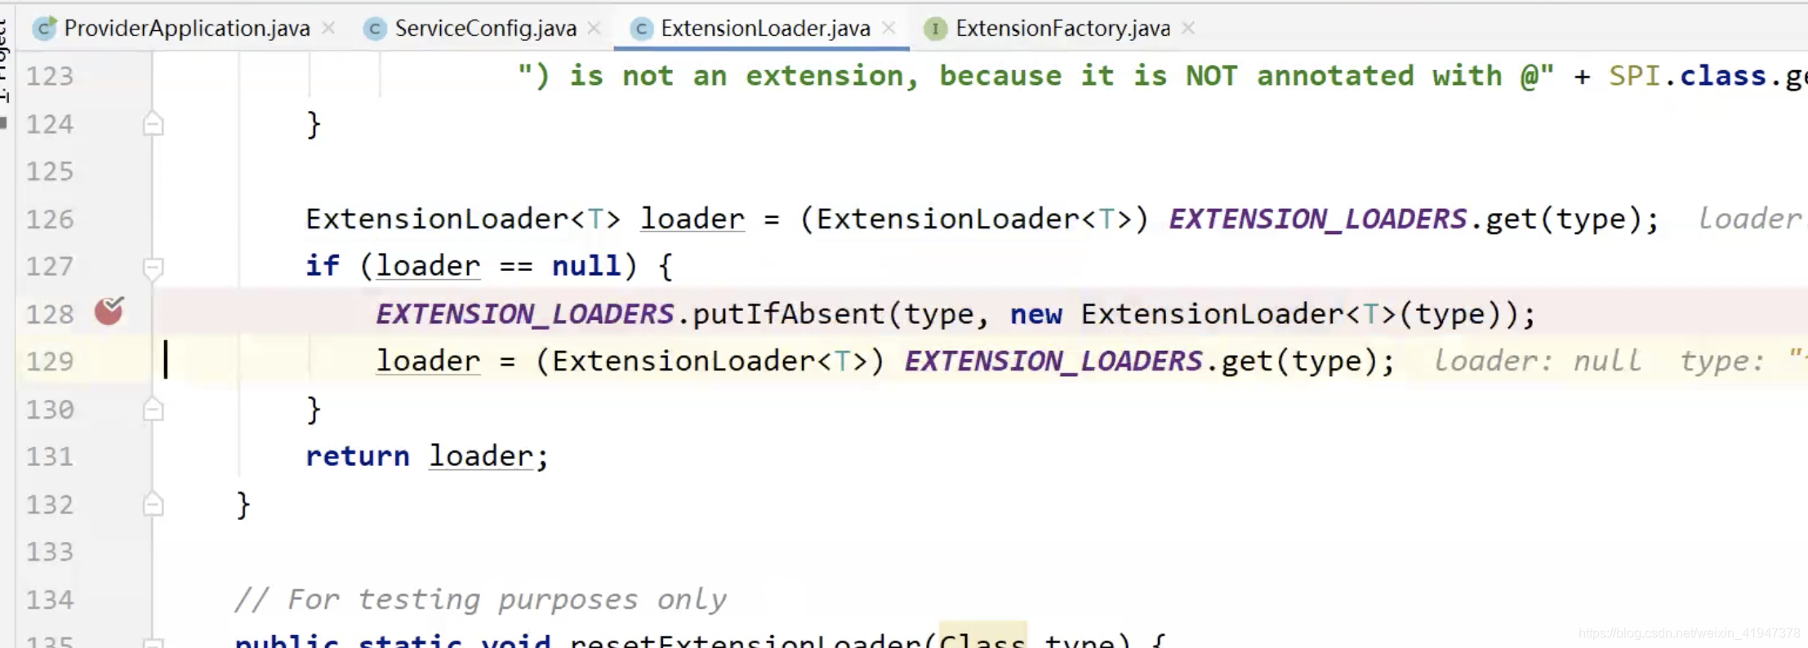
Task: Close the ExtensionFactory.java tab
Action: pos(1188,29)
